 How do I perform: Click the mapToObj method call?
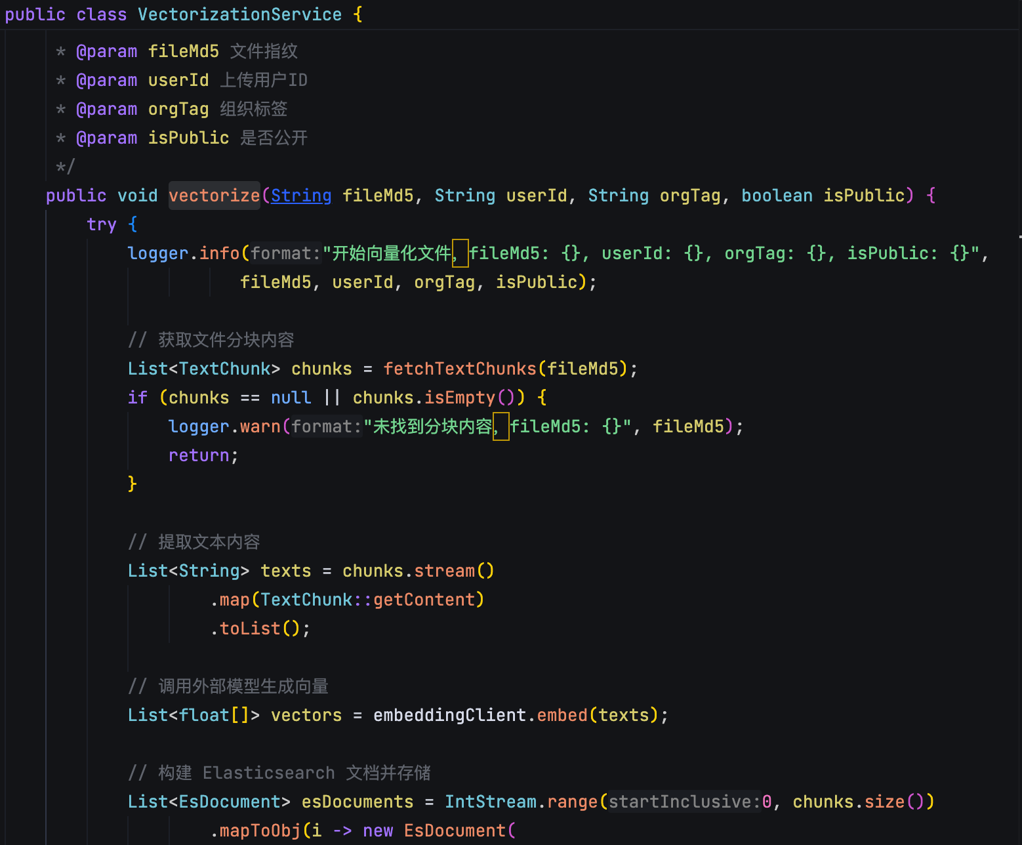coord(260,831)
